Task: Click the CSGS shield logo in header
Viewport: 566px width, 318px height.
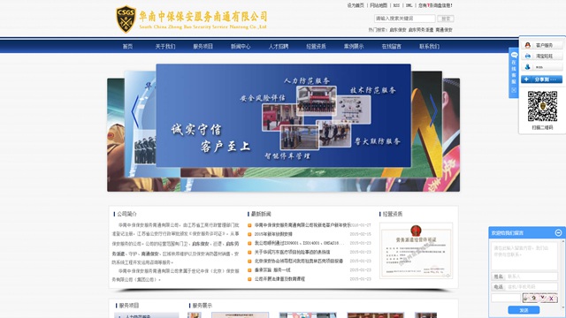Action: pos(126,19)
